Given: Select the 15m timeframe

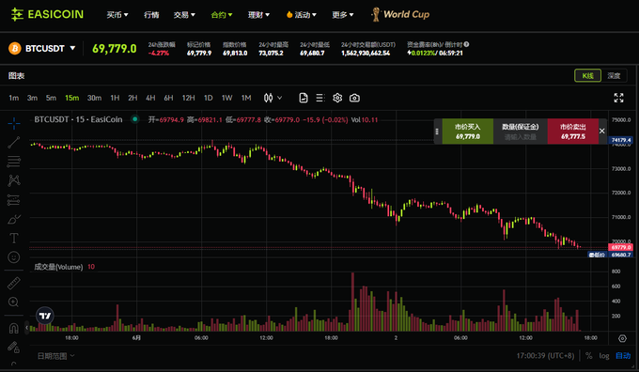Looking at the screenshot, I should click(71, 98).
